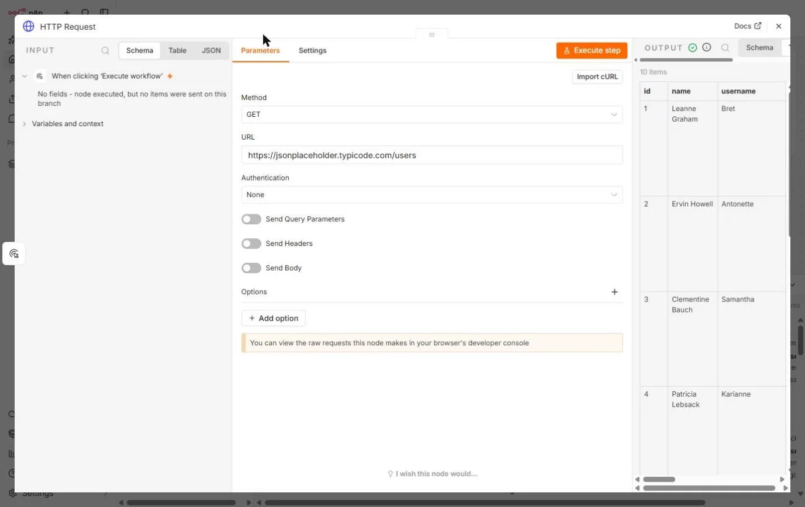Click the 'Patricia Lebsack' name cell
Screen dimensions: 805x507
693,431
